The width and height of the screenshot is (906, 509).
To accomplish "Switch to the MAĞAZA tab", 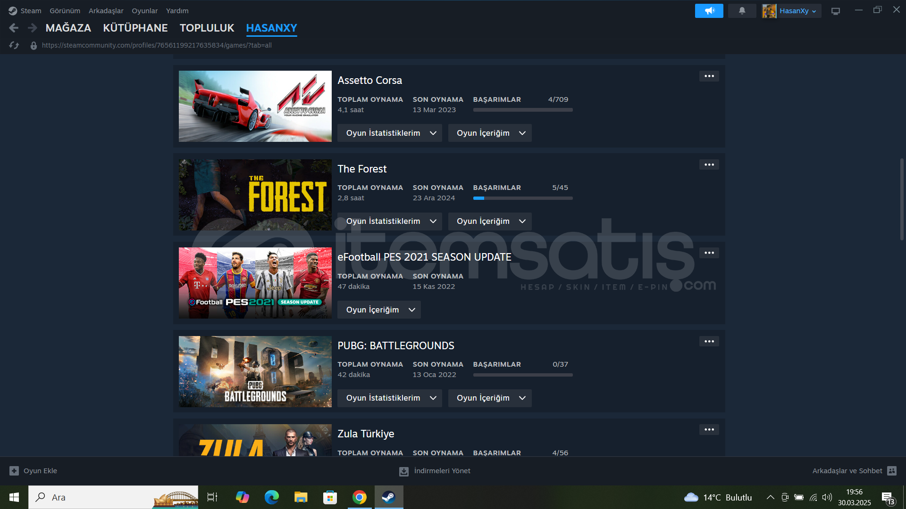I will click(68, 28).
